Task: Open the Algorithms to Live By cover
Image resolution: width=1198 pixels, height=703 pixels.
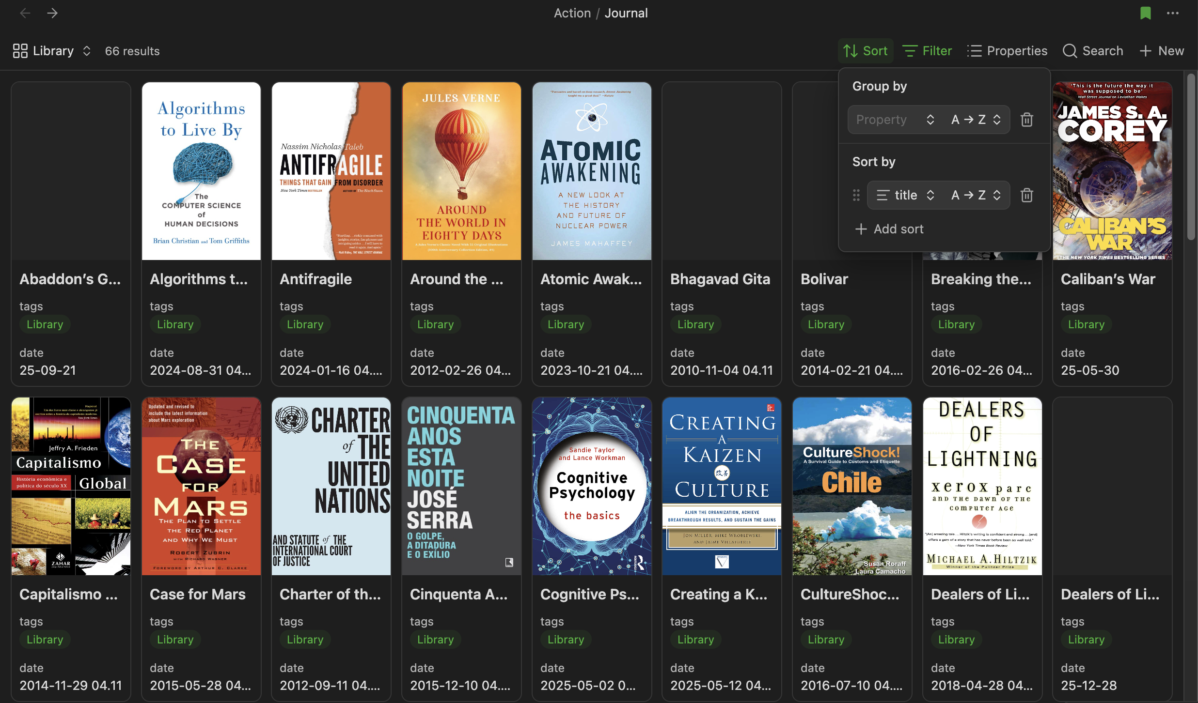Action: [x=201, y=171]
